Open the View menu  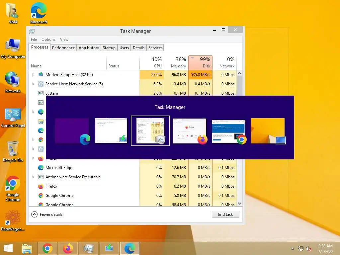click(x=64, y=40)
